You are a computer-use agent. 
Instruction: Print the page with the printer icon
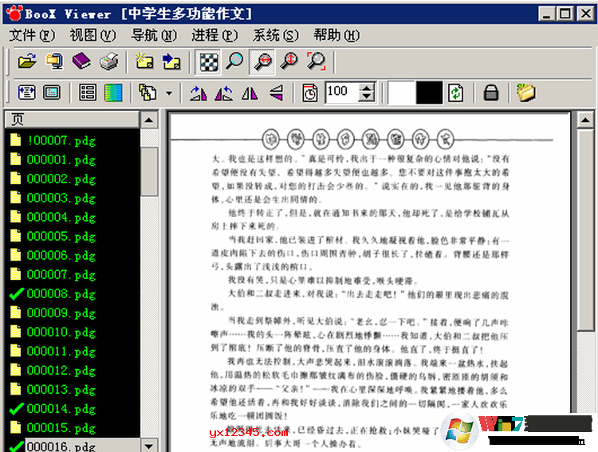(x=108, y=61)
